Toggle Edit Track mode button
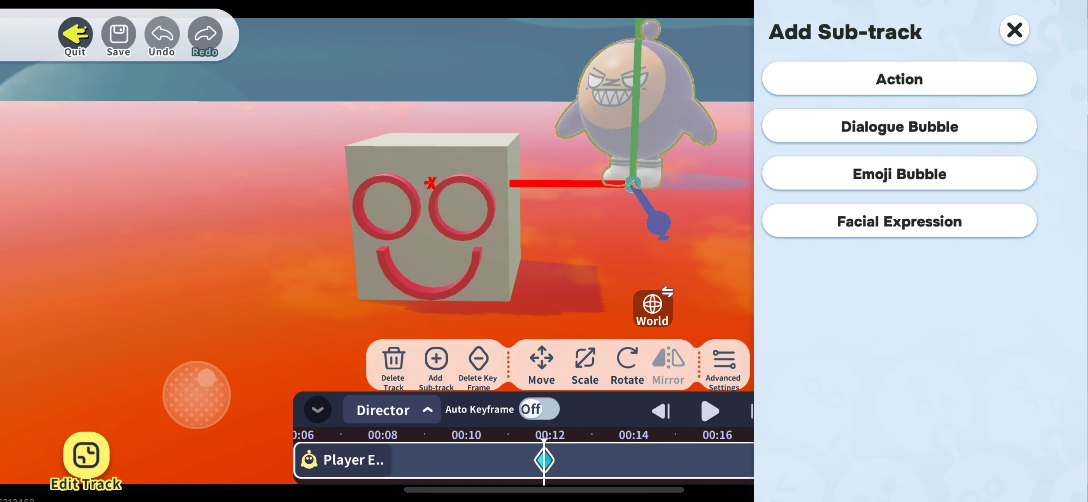This screenshot has width=1088, height=502. tap(86, 456)
